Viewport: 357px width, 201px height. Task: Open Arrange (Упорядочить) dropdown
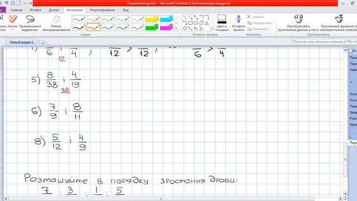(x=260, y=23)
